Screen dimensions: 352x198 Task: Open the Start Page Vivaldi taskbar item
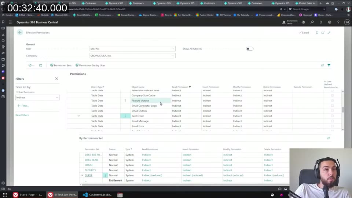(28, 195)
